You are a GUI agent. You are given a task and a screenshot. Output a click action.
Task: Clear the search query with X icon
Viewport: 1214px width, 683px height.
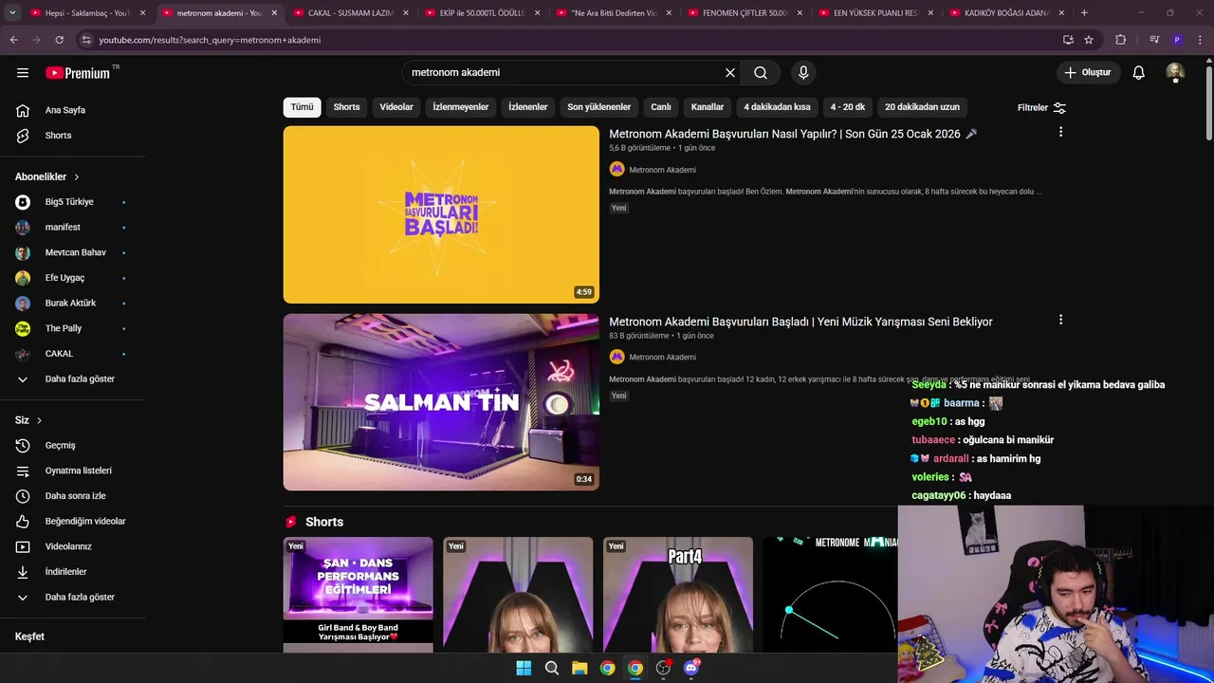click(730, 73)
